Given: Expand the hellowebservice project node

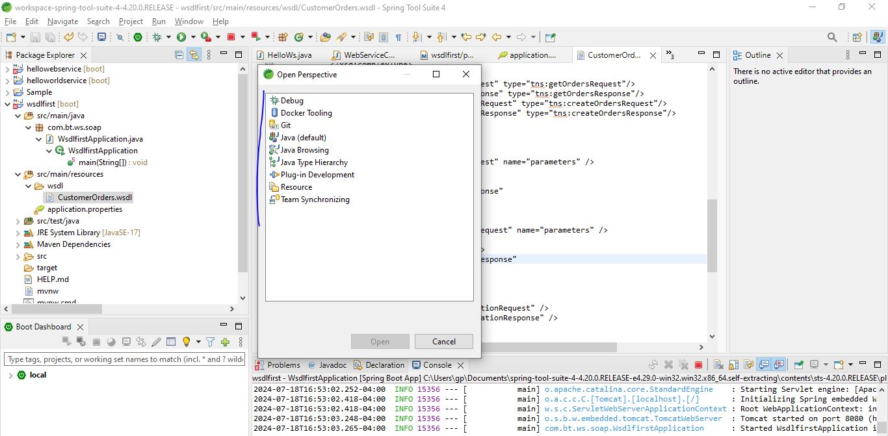Looking at the screenshot, I should pos(8,69).
